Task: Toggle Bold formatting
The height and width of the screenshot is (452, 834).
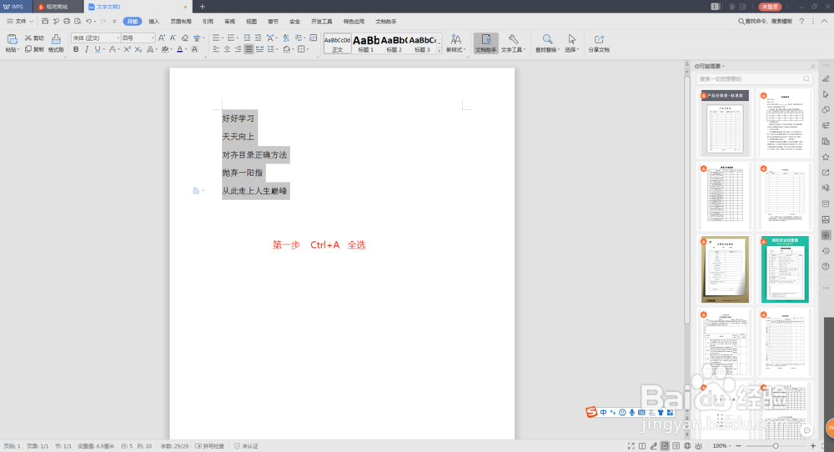Action: pyautogui.click(x=76, y=49)
